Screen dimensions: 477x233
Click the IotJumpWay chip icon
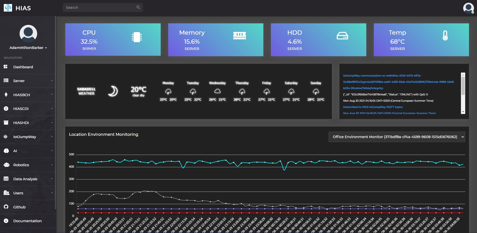pyautogui.click(x=6, y=137)
